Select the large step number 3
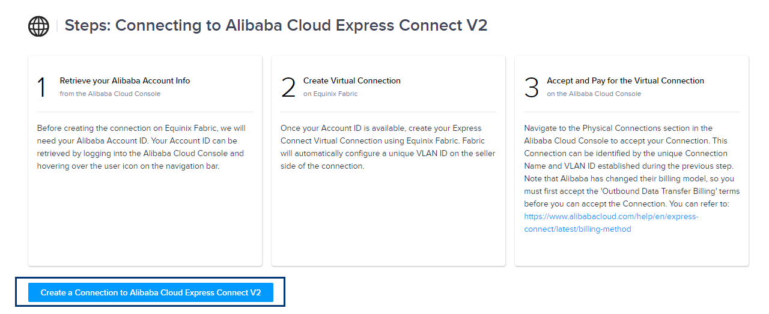 point(532,87)
